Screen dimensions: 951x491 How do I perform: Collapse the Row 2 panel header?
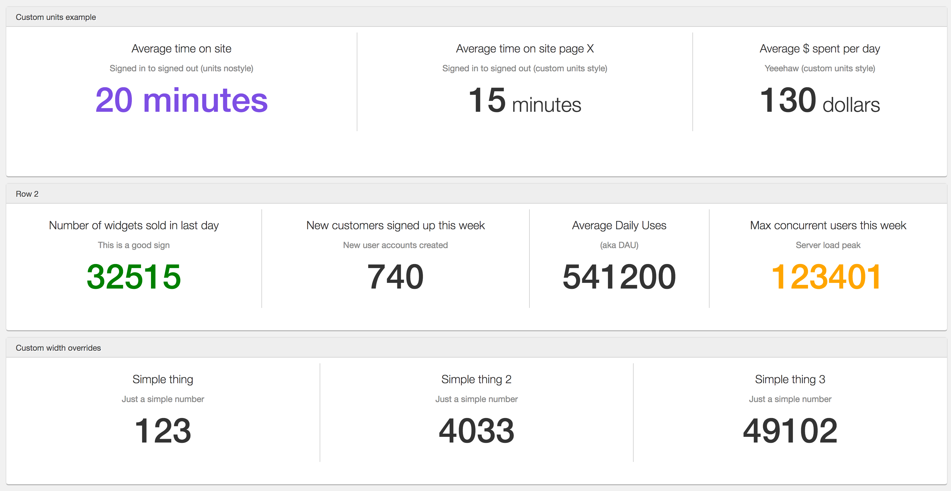point(476,194)
